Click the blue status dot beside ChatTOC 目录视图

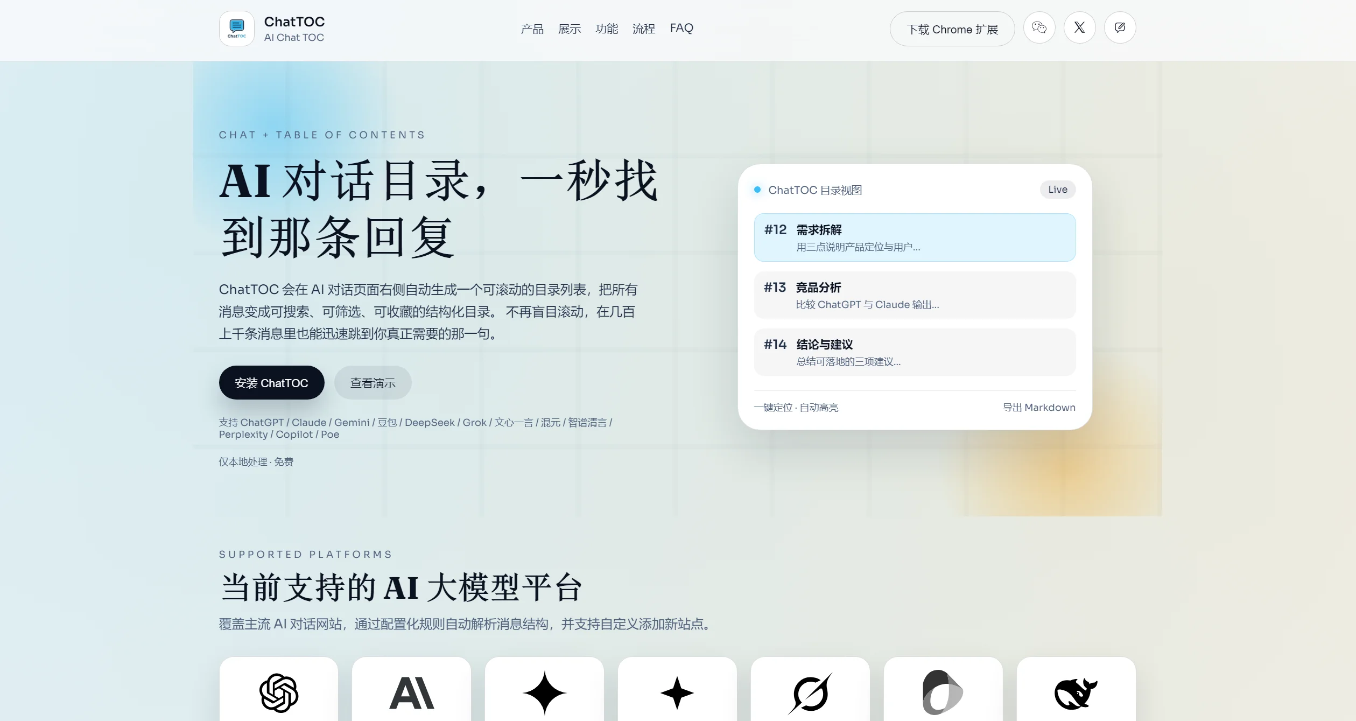pyautogui.click(x=757, y=190)
